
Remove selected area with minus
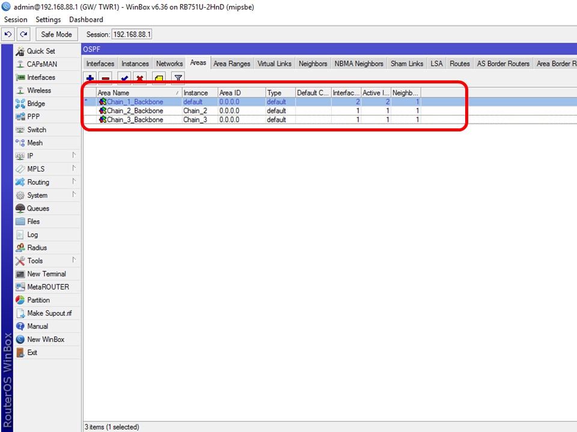point(106,78)
